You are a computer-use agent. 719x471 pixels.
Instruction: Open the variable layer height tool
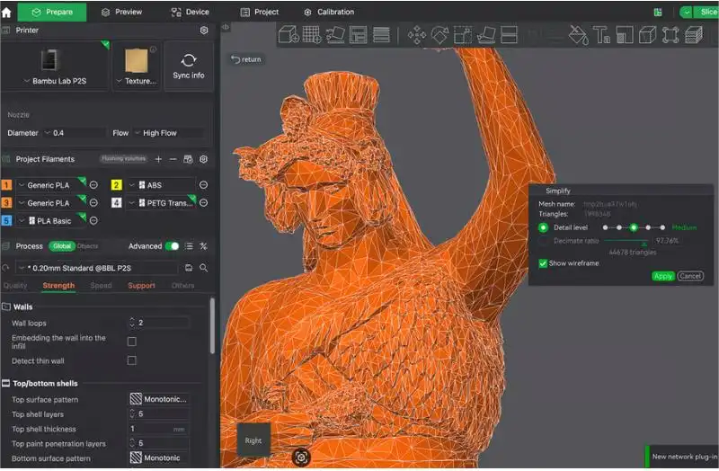pos(381,34)
